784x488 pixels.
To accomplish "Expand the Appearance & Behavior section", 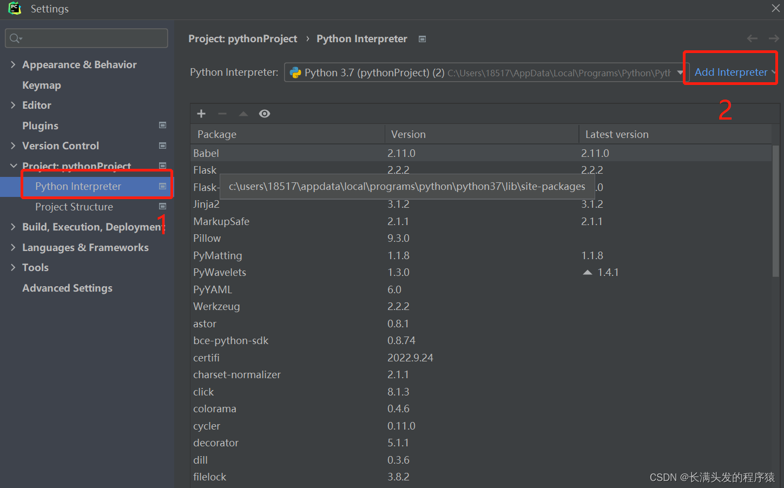I will click(13, 64).
